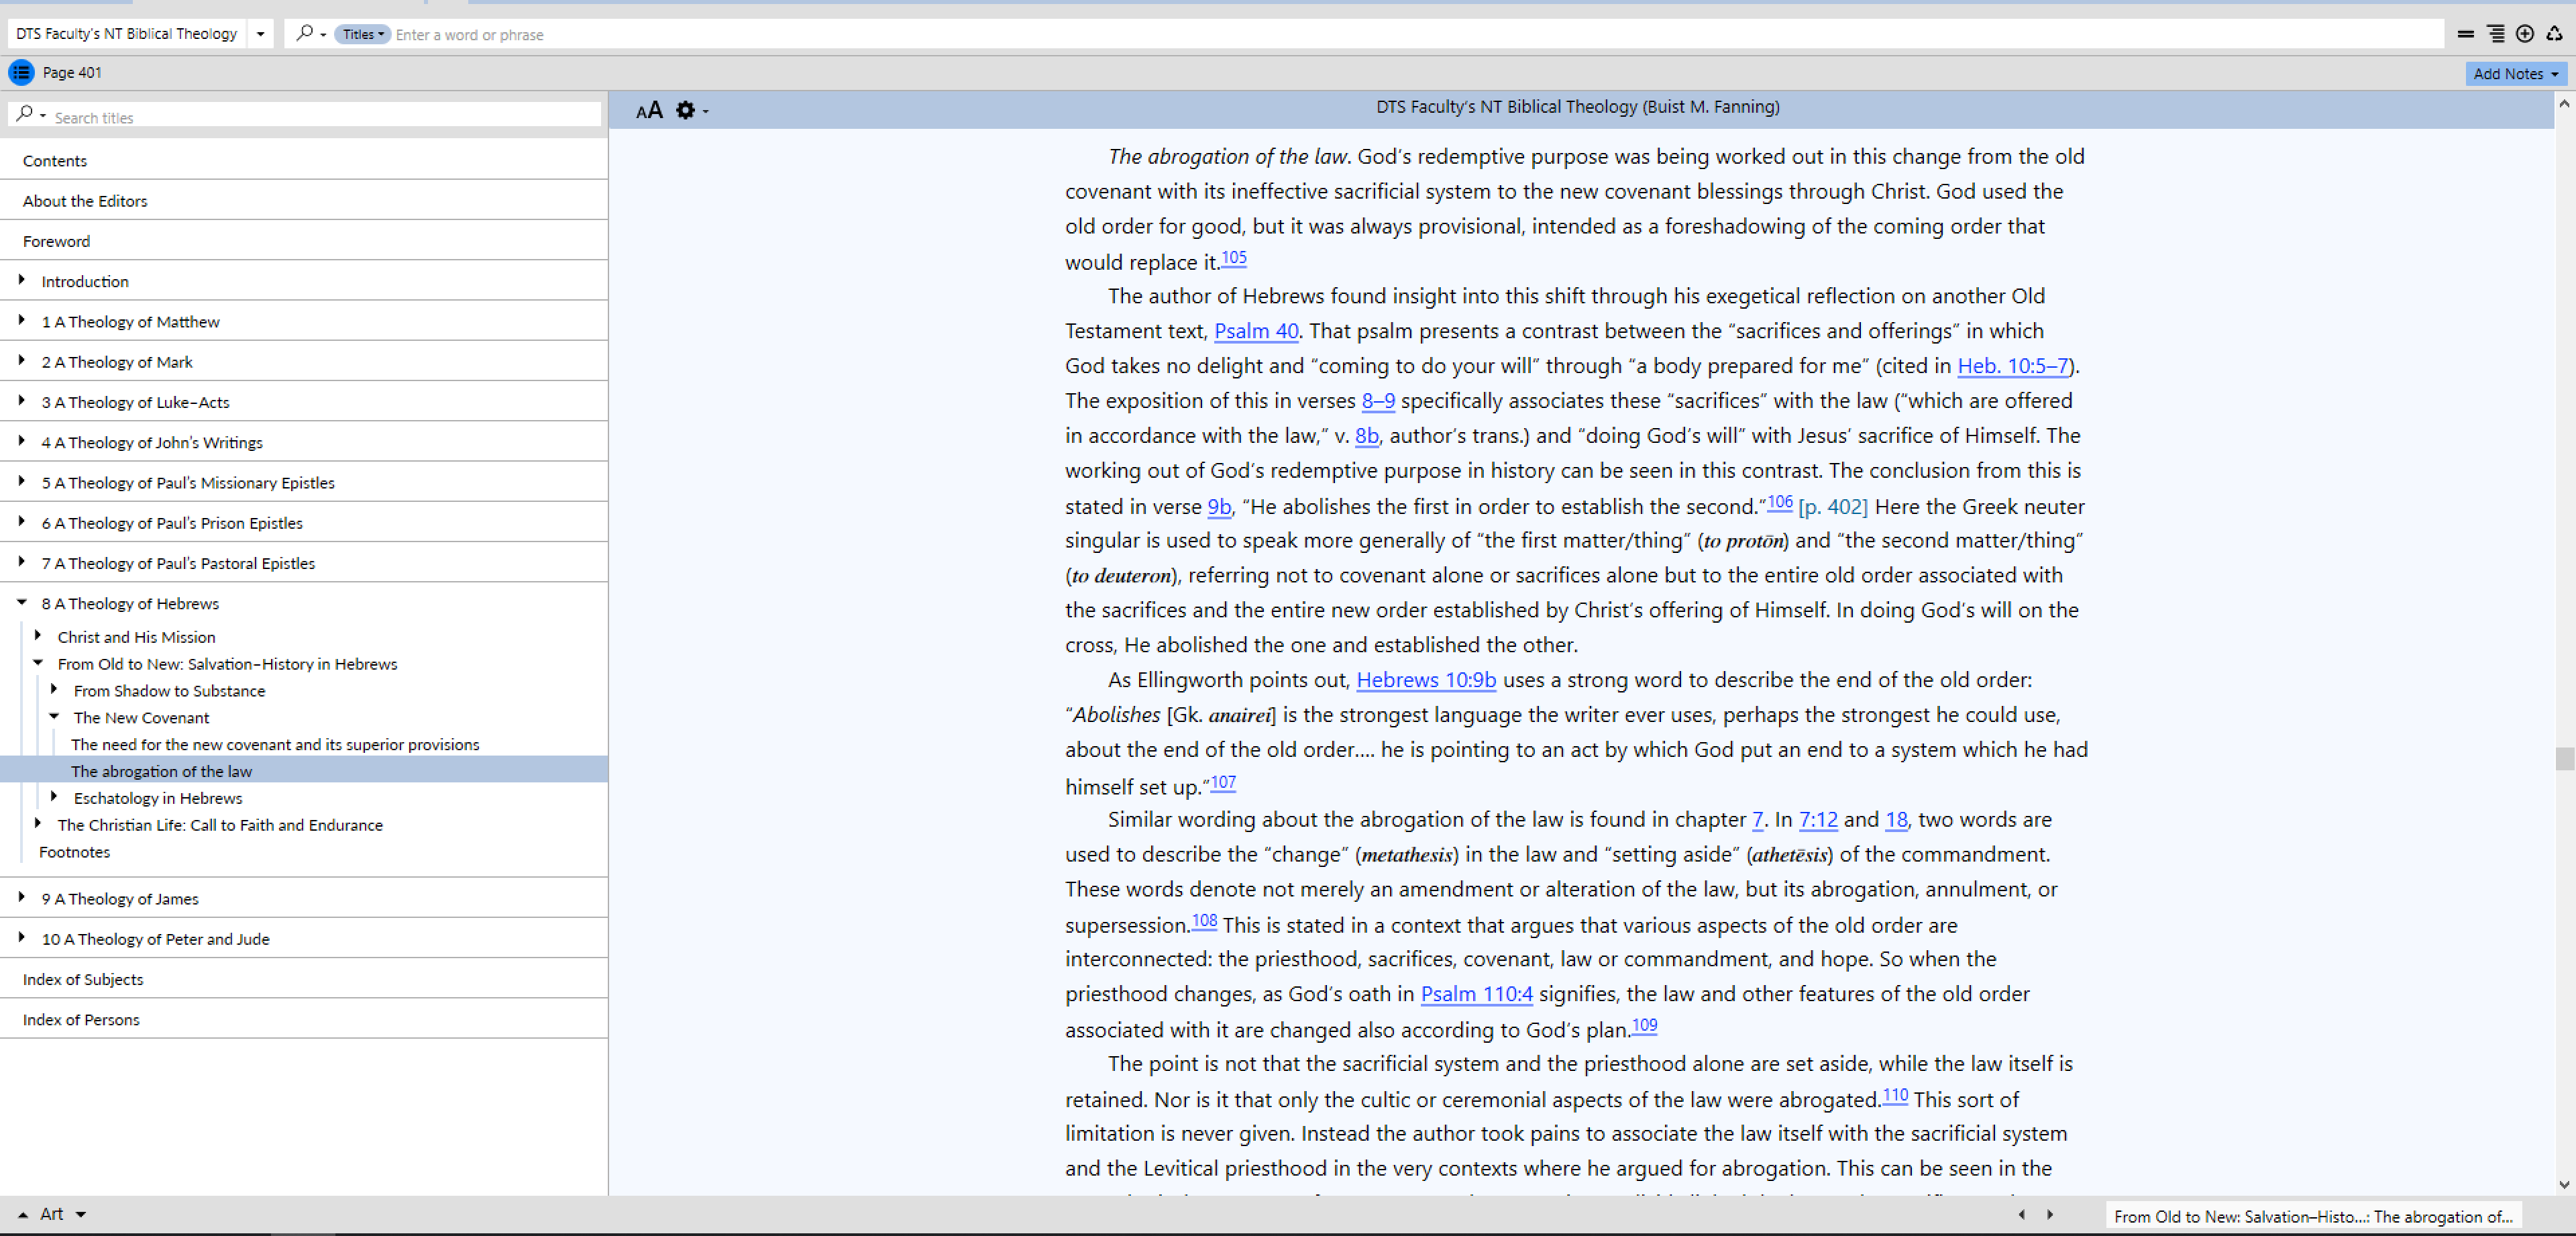Viewport: 2576px width, 1236px height.
Task: Expand Christ and His Mission
Action: point(38,635)
